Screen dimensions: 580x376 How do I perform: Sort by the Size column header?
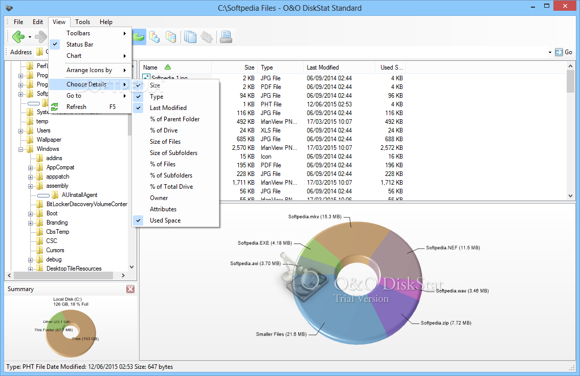pyautogui.click(x=235, y=68)
